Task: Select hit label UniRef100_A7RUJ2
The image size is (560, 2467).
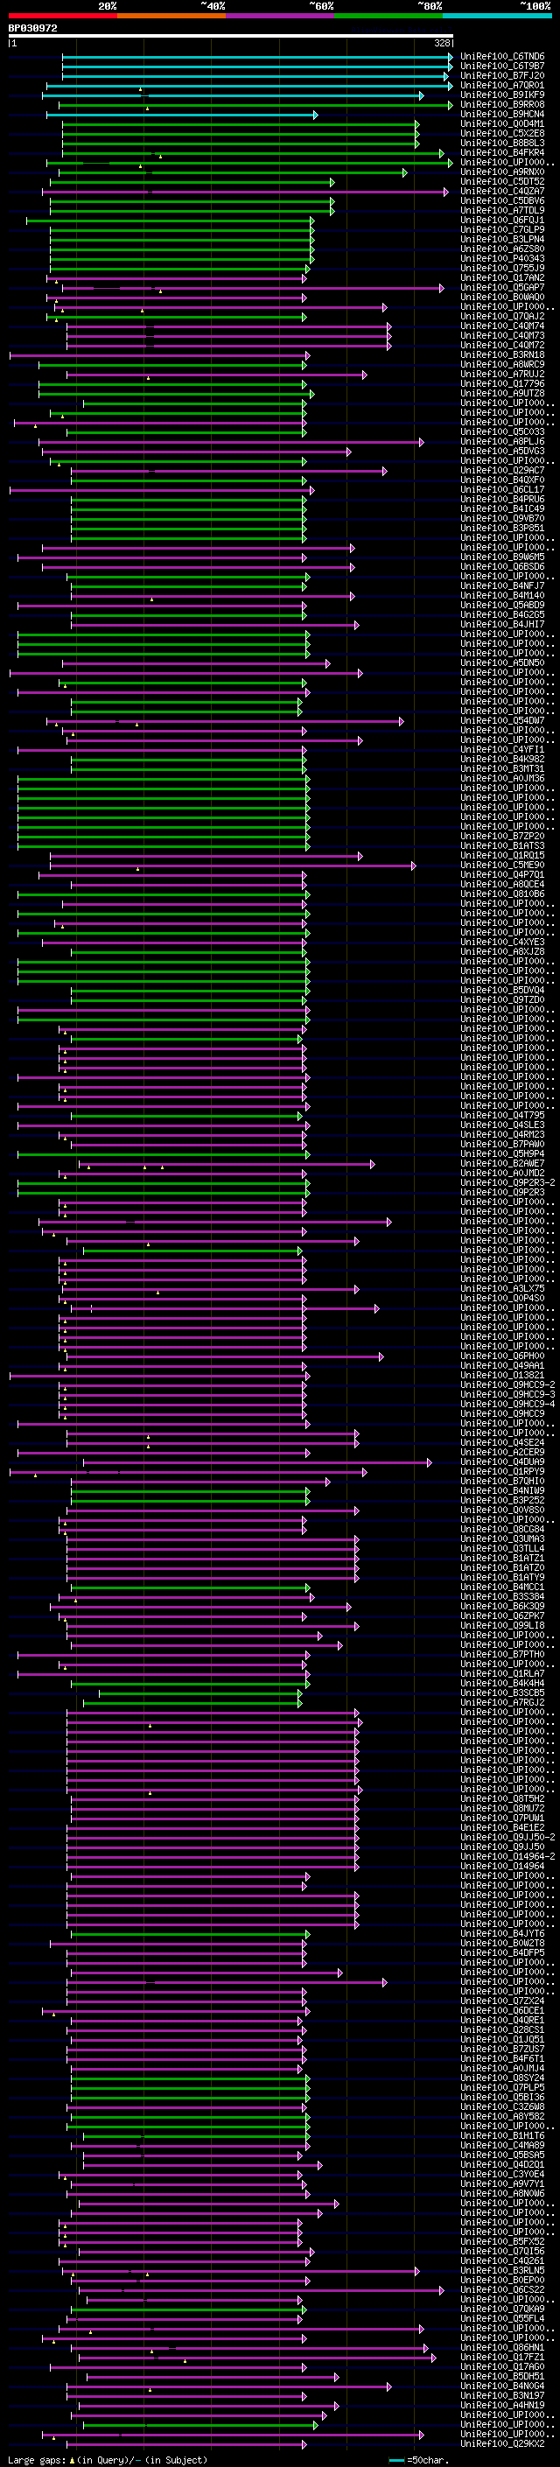Action: pos(501,375)
